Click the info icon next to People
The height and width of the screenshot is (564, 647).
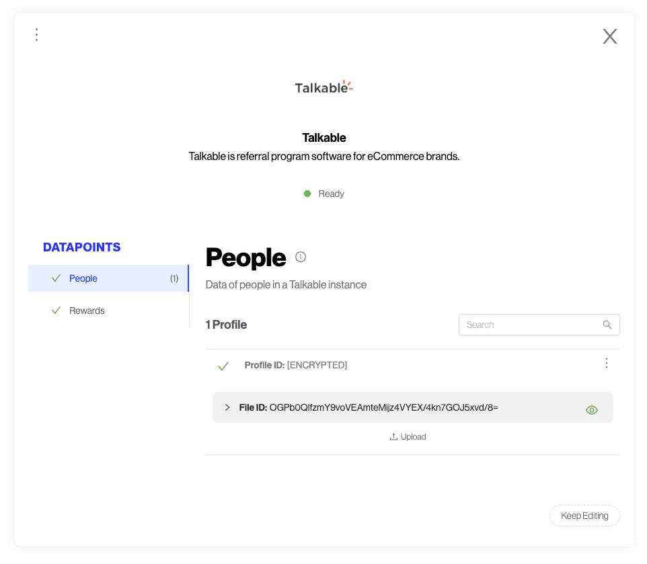[x=301, y=257]
